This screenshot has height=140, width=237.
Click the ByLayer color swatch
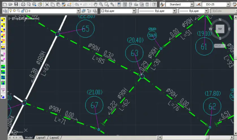pyautogui.click(x=103, y=11)
